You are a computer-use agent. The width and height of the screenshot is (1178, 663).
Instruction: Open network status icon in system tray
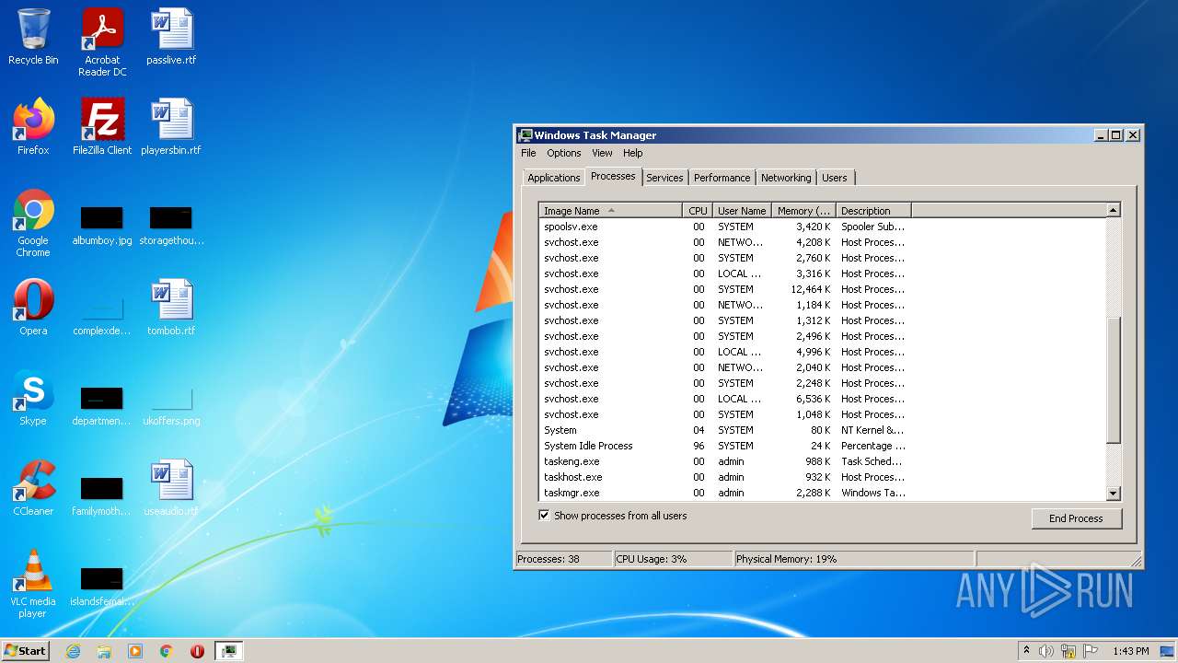(x=1068, y=651)
